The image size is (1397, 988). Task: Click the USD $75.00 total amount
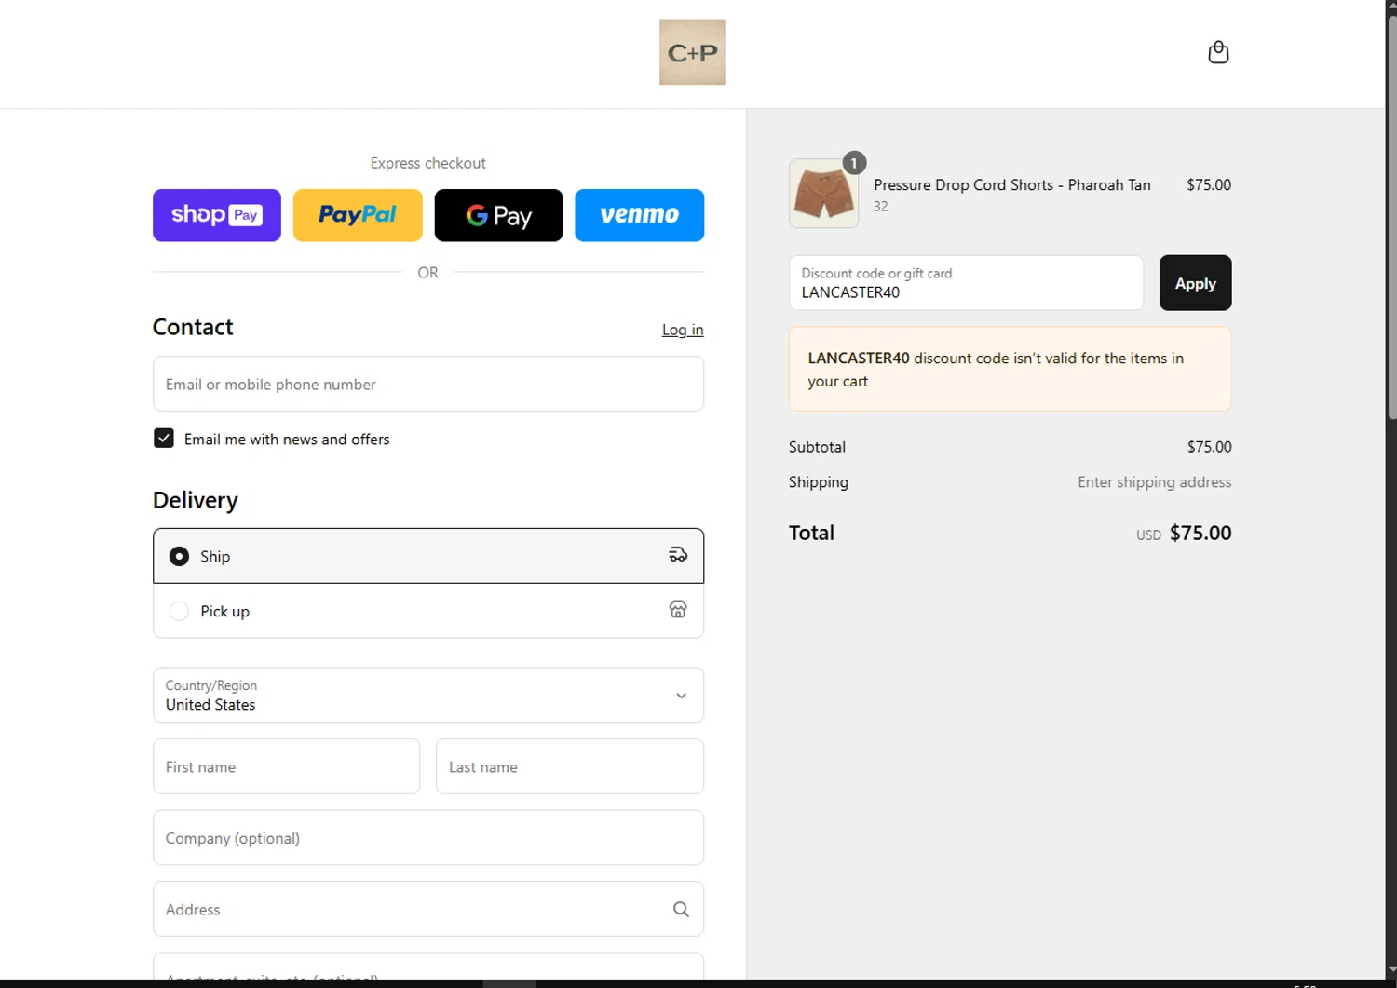(1184, 534)
